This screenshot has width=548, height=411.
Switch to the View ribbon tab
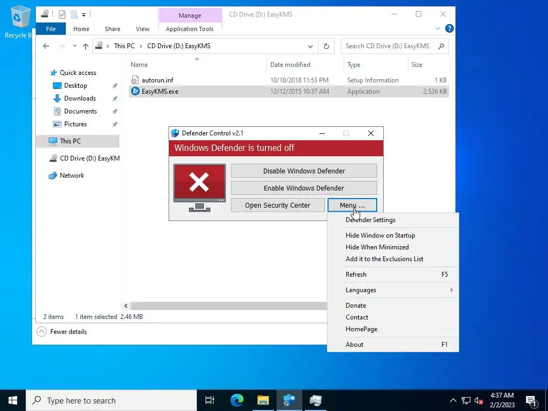142,29
